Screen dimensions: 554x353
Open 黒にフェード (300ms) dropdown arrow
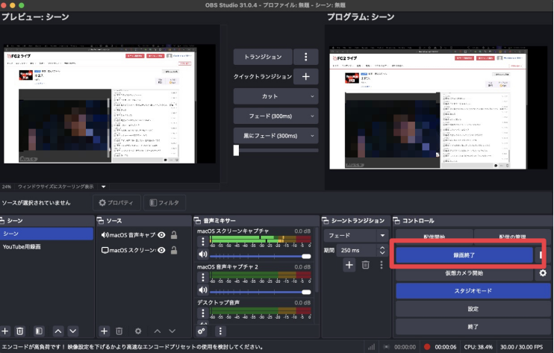pyautogui.click(x=312, y=136)
